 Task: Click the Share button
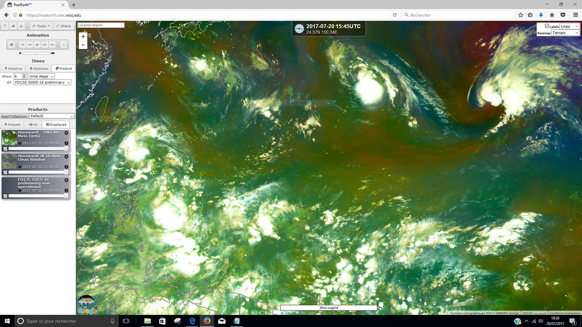click(x=64, y=26)
